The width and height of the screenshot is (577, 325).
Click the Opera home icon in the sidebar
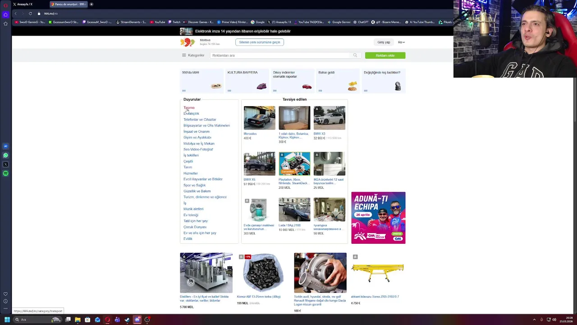point(5,14)
